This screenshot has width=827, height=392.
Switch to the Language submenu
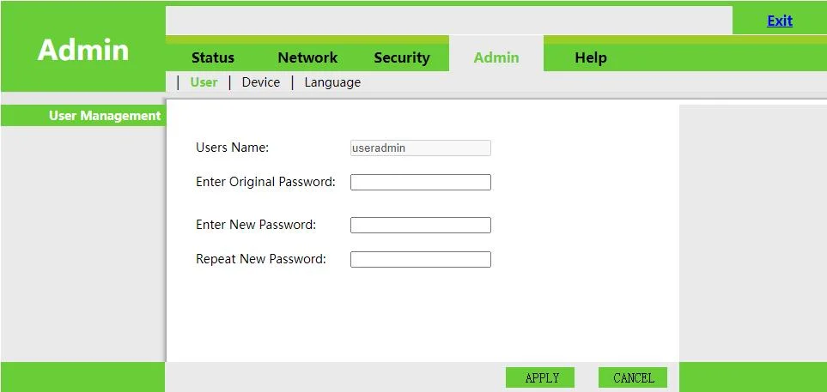[332, 82]
